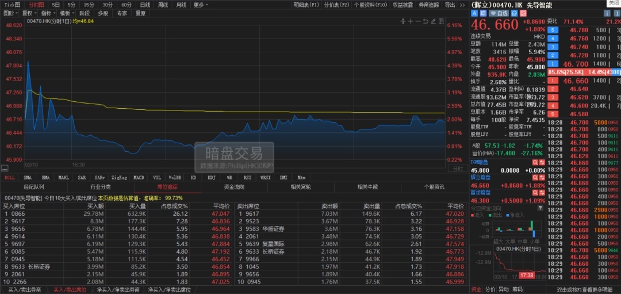Select the pencil drawing tool icon

click(x=433, y=22)
